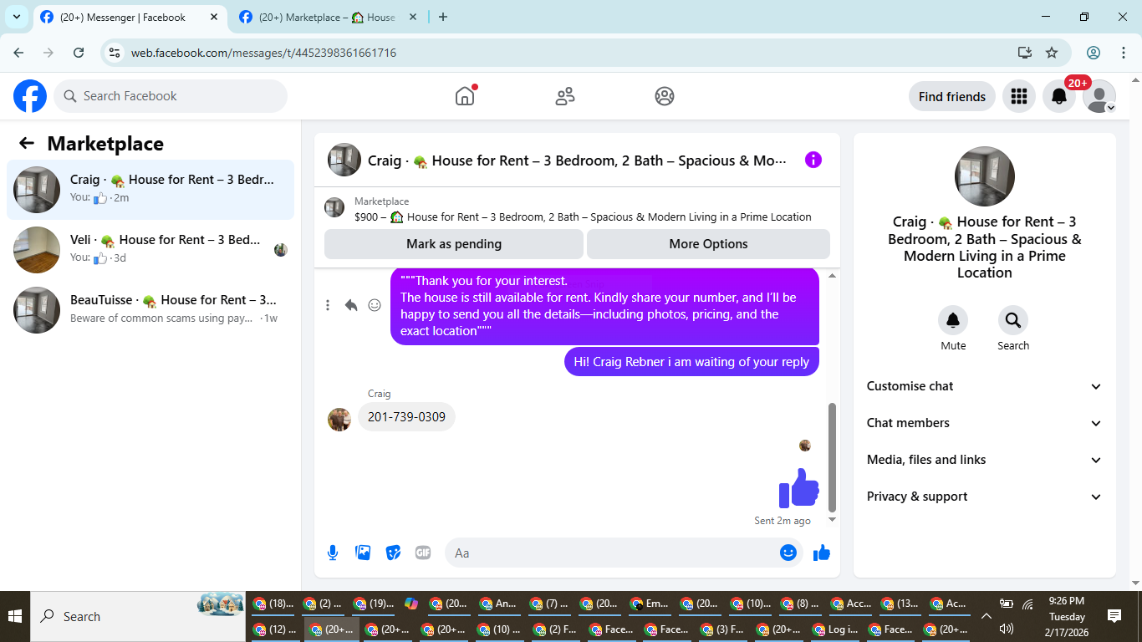Open Craig conversation in chat list

pos(150,190)
